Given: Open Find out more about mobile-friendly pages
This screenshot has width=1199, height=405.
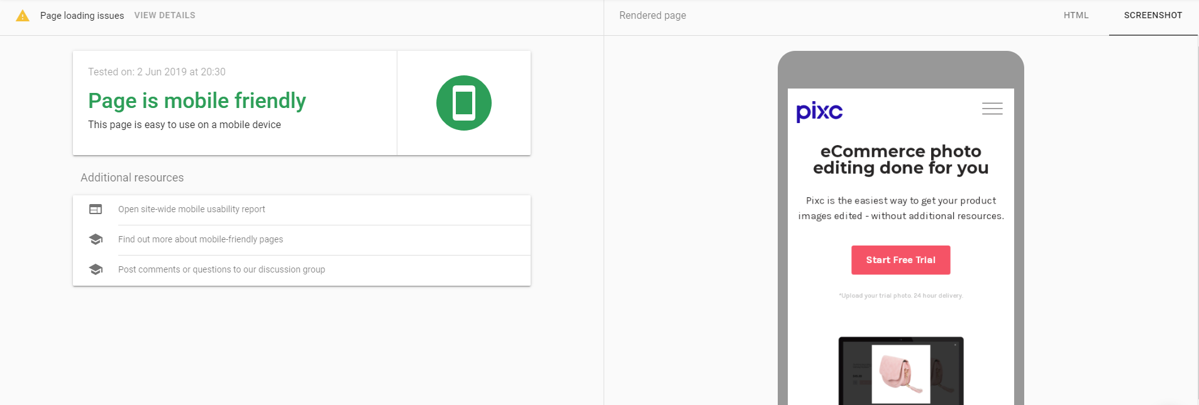Looking at the screenshot, I should (201, 239).
